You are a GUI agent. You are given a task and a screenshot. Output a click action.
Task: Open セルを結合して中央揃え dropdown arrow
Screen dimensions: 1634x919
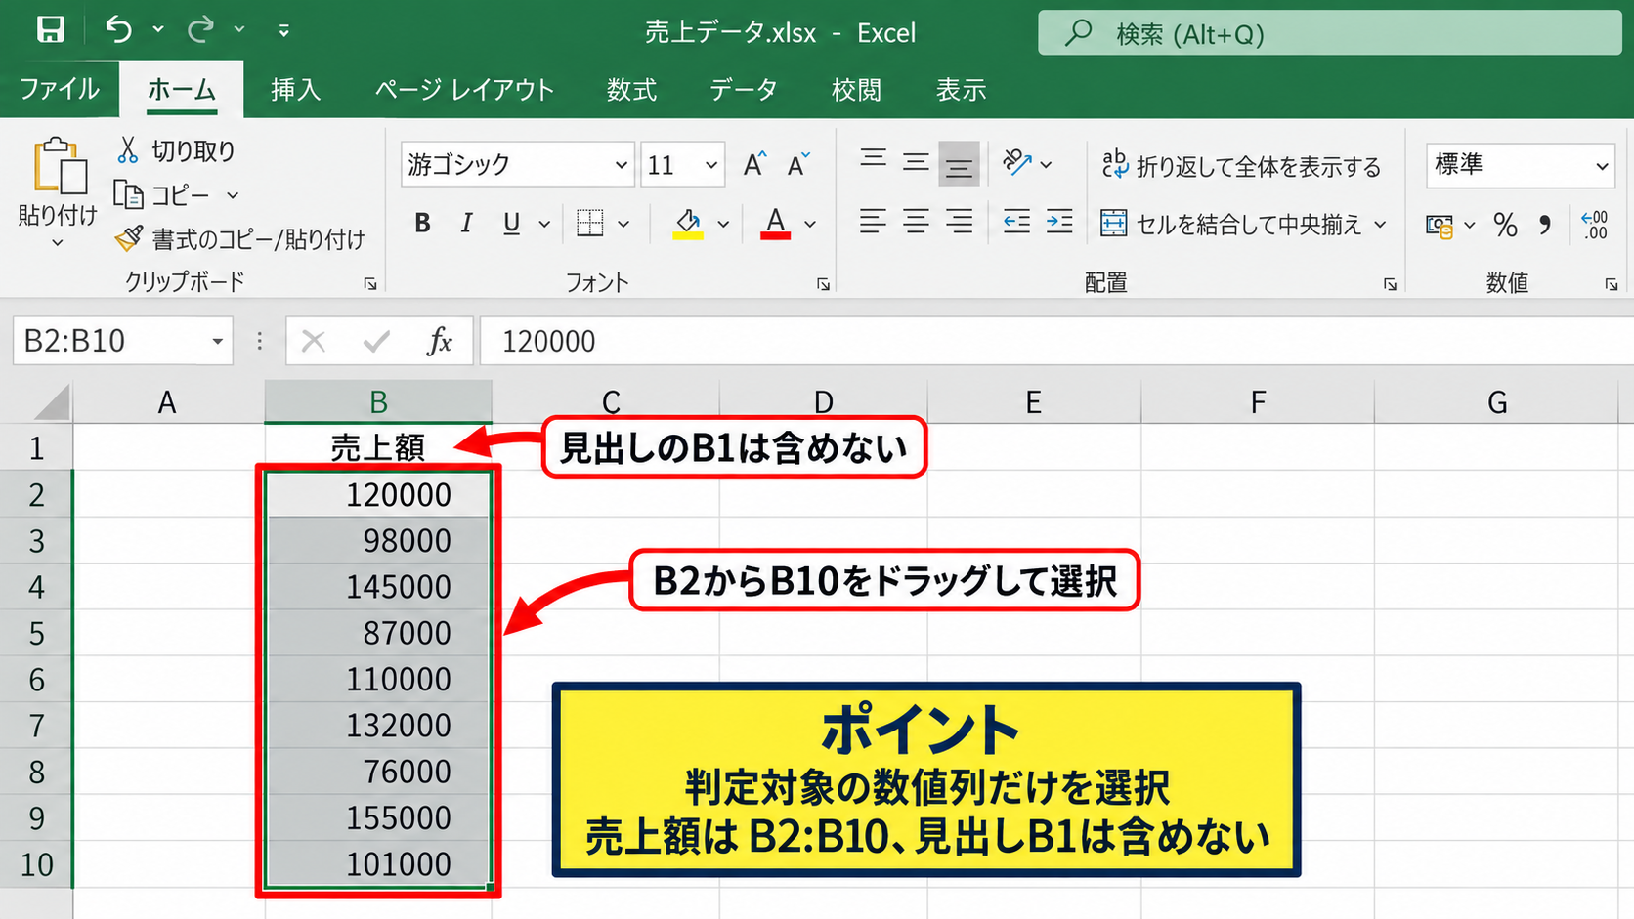[1380, 225]
